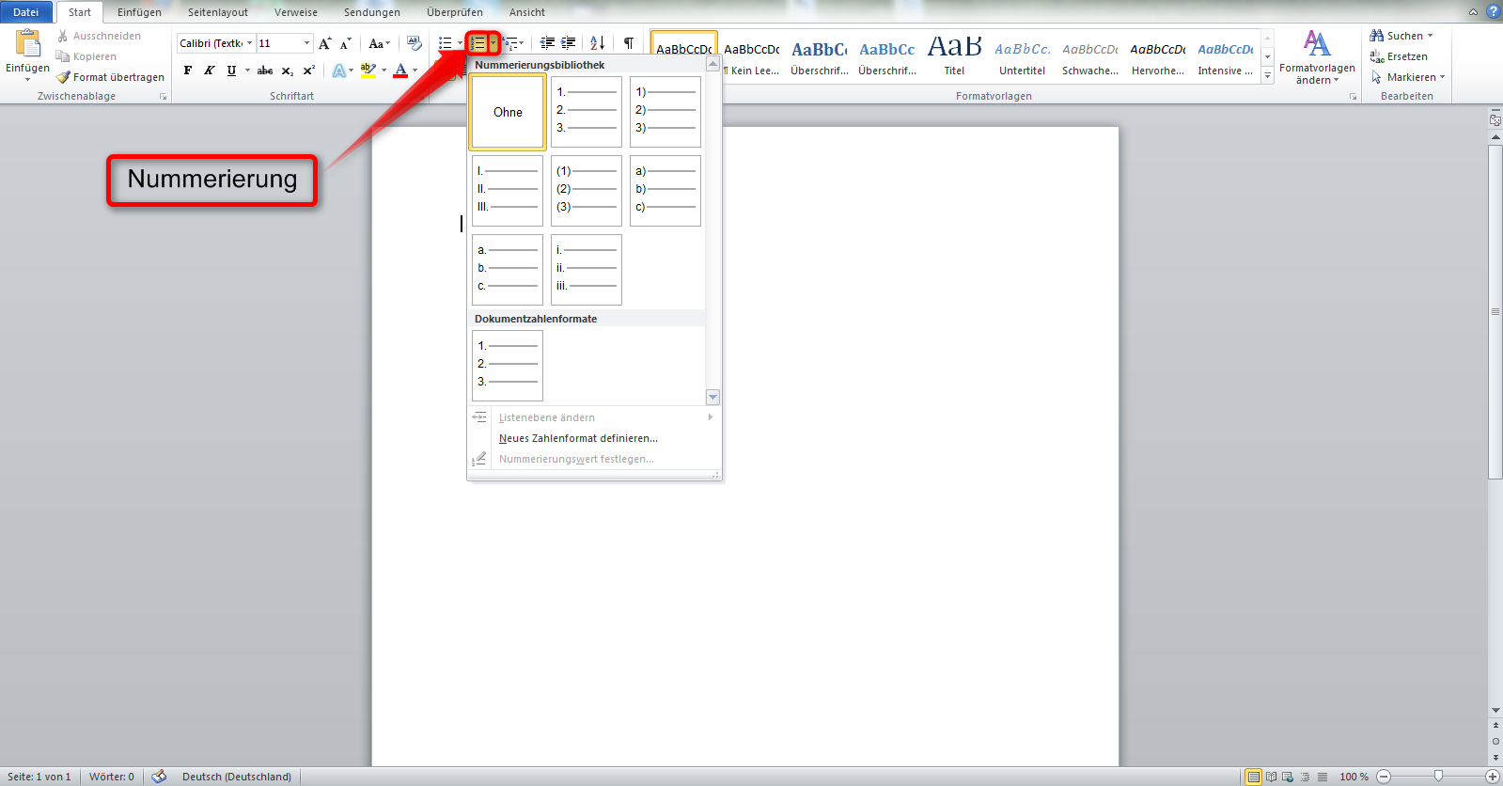The height and width of the screenshot is (786, 1503).
Task: Click the 100 % zoom level button
Action: click(1354, 777)
